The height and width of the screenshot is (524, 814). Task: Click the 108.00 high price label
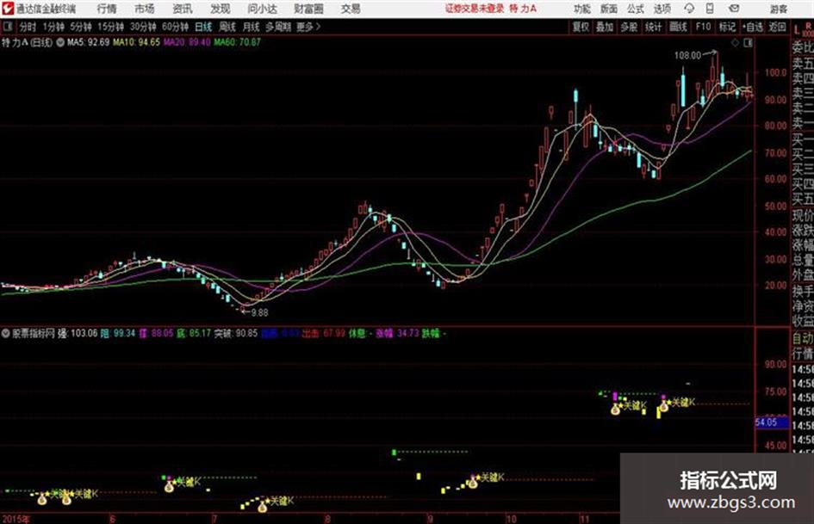(x=687, y=56)
